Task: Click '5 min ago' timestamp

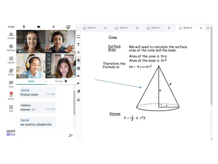Action: 50,109
